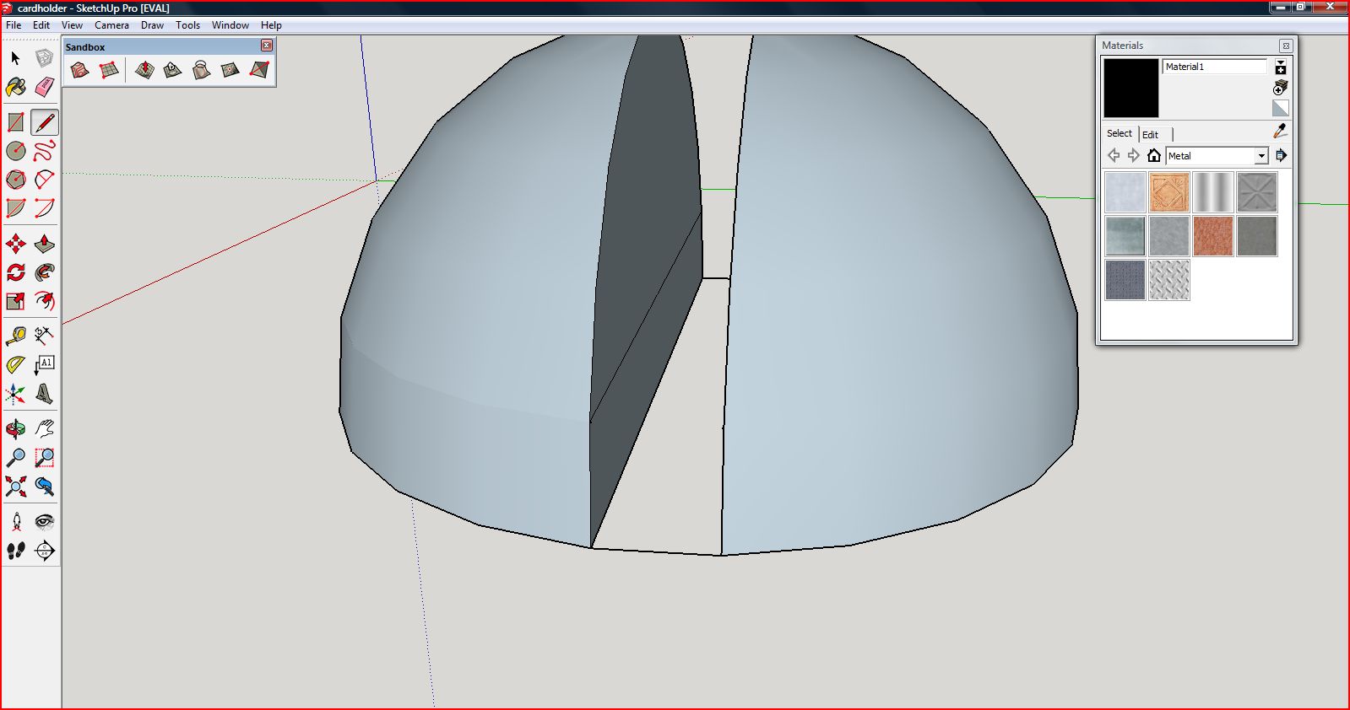Click the black material preview swatch
Screen dimensions: 1350x710
pyautogui.click(x=1131, y=88)
